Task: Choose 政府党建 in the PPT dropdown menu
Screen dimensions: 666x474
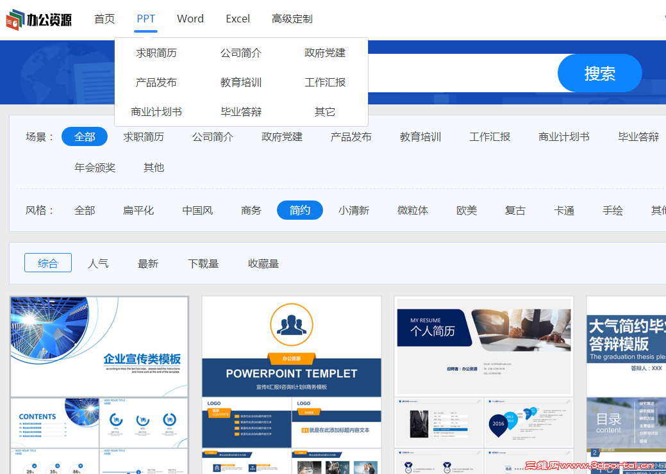Action: tap(325, 53)
